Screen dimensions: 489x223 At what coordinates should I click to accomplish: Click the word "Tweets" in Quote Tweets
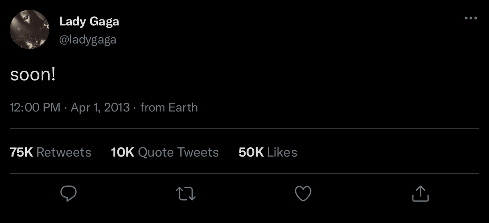[198, 152]
